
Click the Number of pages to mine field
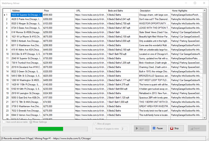(x=124, y=128)
